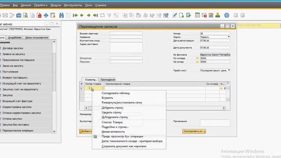The width and height of the screenshot is (281, 158).
Task: Click the Lock Screen toolbar icon
Action: tap(53, 15)
